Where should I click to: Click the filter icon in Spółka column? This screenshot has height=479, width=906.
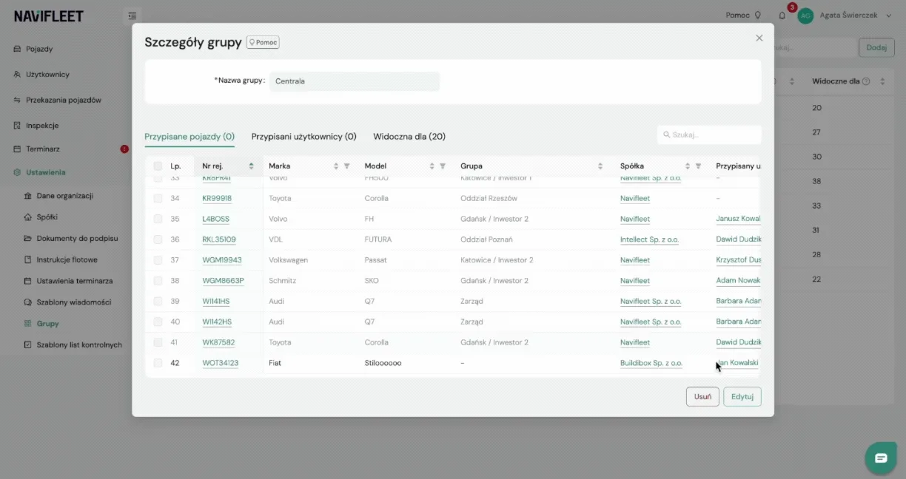pyautogui.click(x=698, y=166)
